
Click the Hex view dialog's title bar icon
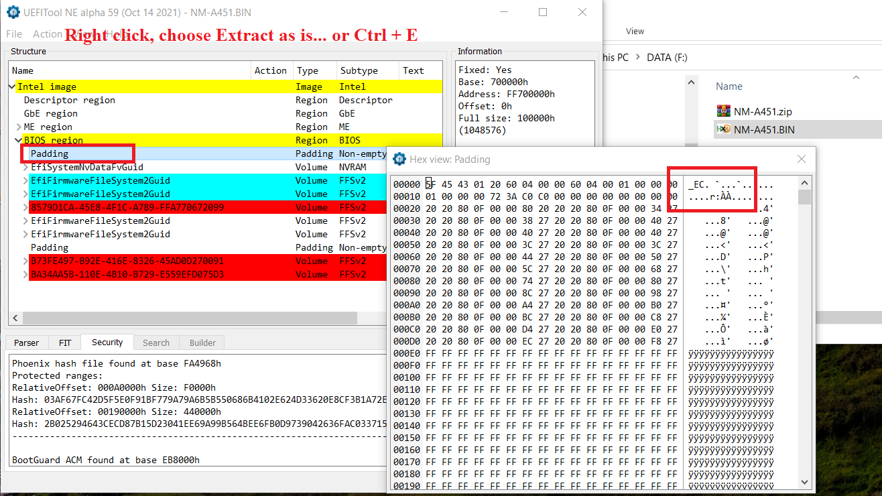[399, 159]
